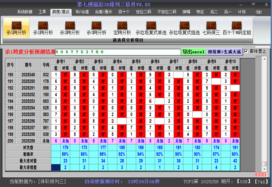Screen dimensions: 272x187
Task: Minimize the application window
Action: [241, 5]
